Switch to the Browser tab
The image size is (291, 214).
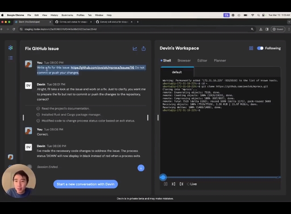click(184, 61)
